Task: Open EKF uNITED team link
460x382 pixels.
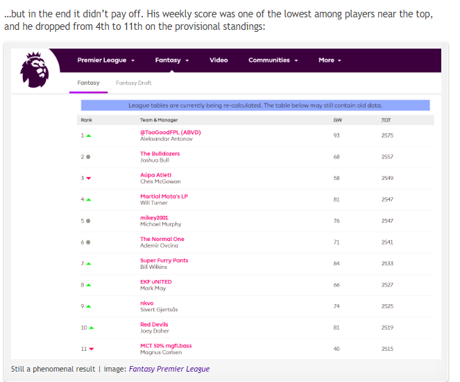Action: pos(156,282)
